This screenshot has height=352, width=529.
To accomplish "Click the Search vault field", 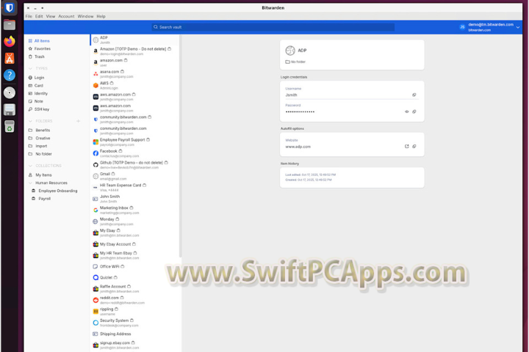I will (x=273, y=27).
